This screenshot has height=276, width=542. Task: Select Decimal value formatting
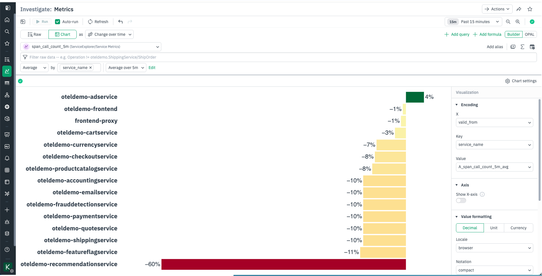coord(470,228)
